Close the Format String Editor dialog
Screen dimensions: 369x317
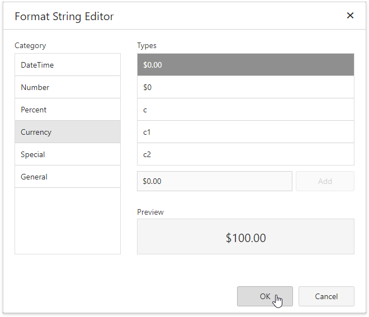point(350,16)
